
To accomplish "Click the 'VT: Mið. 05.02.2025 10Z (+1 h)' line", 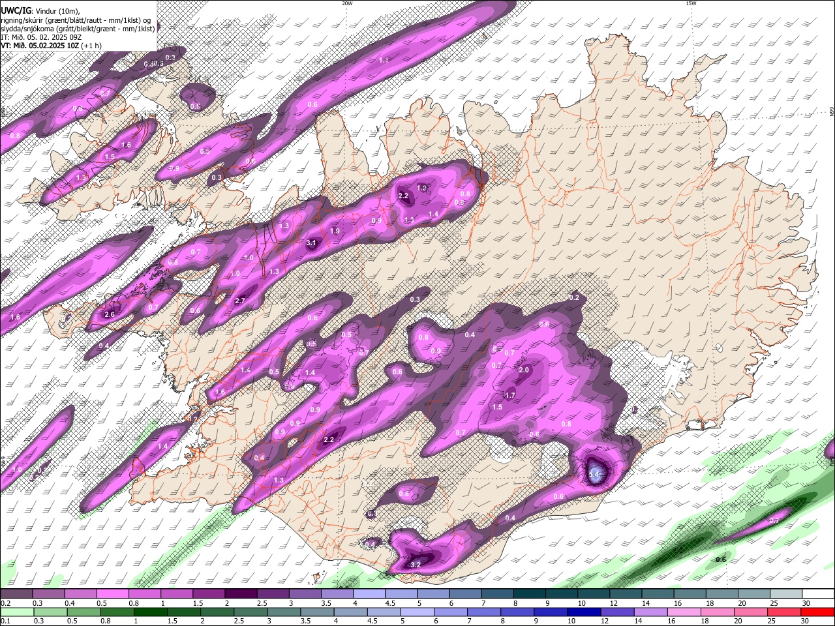I will tap(51, 46).
